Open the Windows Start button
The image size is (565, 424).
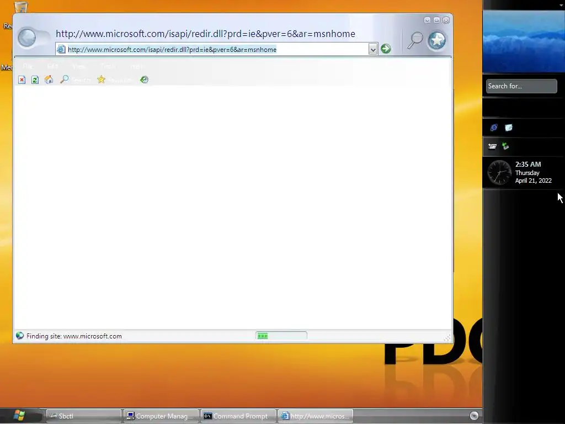(19, 415)
